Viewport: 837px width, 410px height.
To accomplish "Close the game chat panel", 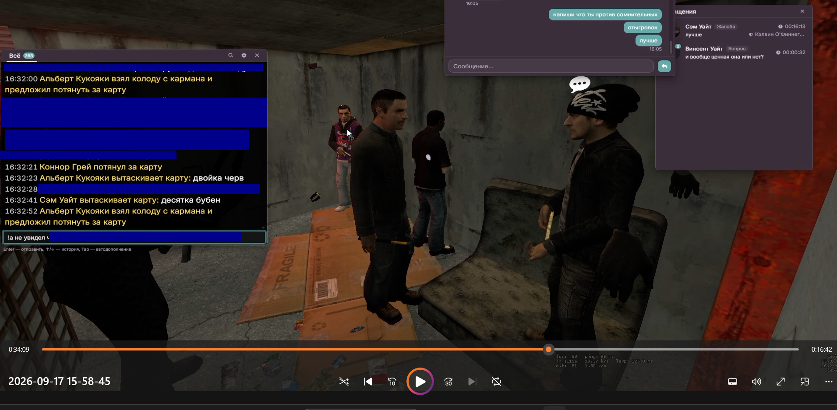I will click(257, 55).
